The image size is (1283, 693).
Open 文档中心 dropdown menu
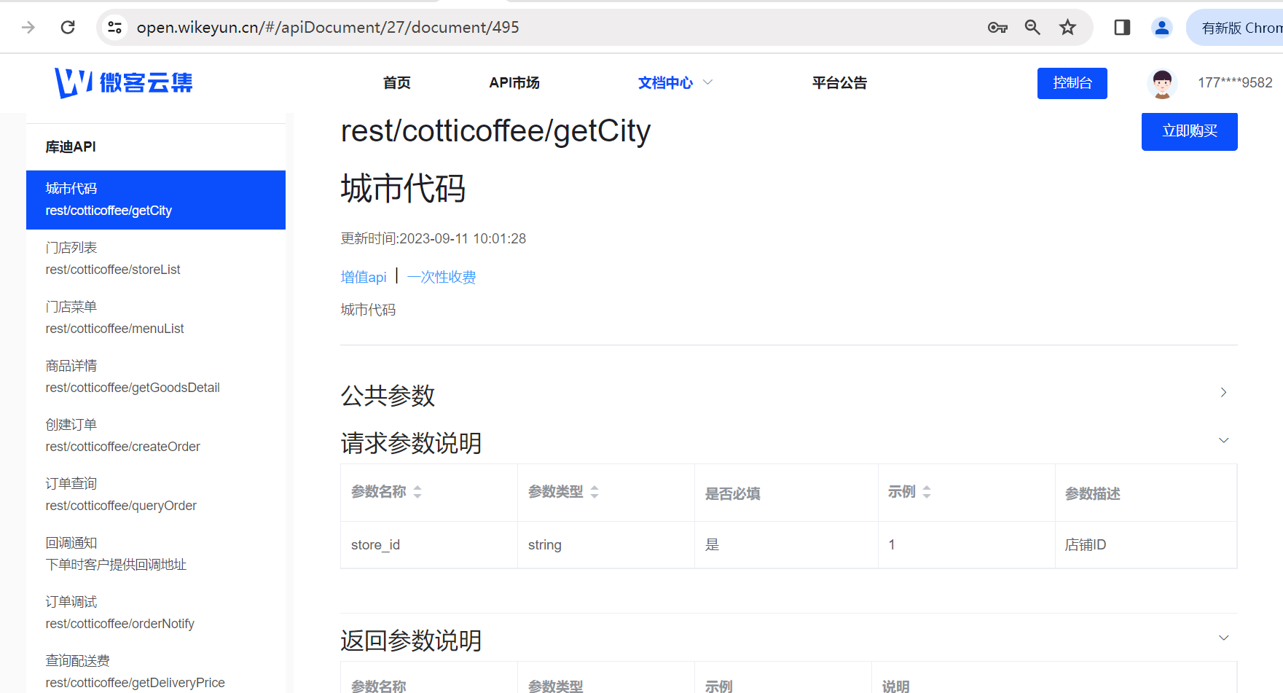coord(675,83)
